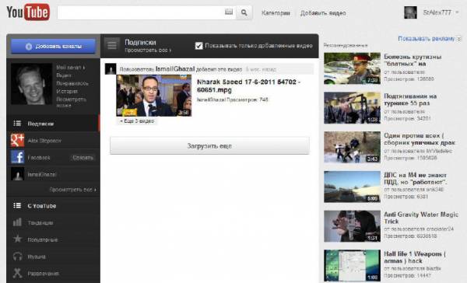Open the Музыка headphones icon

[18, 257]
